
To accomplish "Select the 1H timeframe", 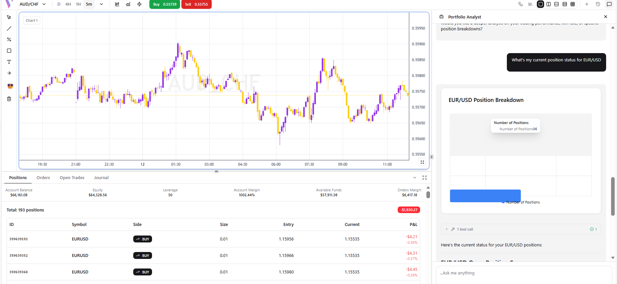I will [x=78, y=4].
